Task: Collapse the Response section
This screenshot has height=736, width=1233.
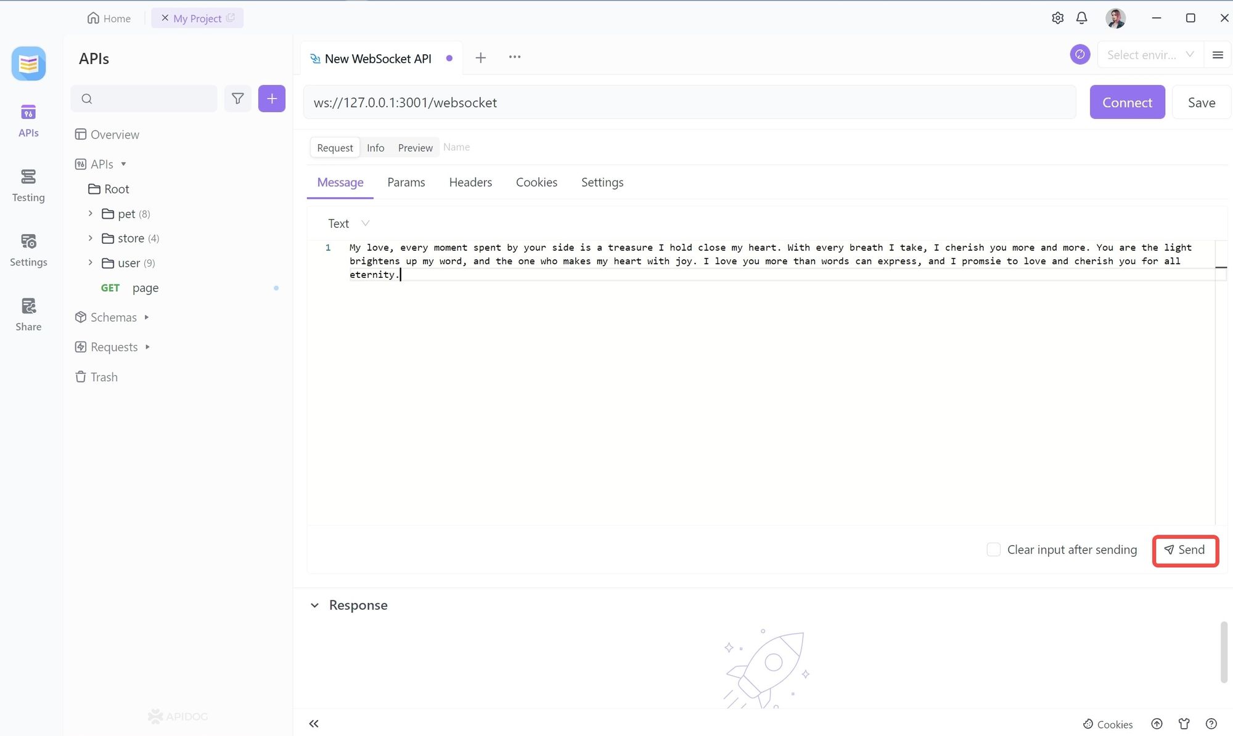Action: tap(314, 605)
